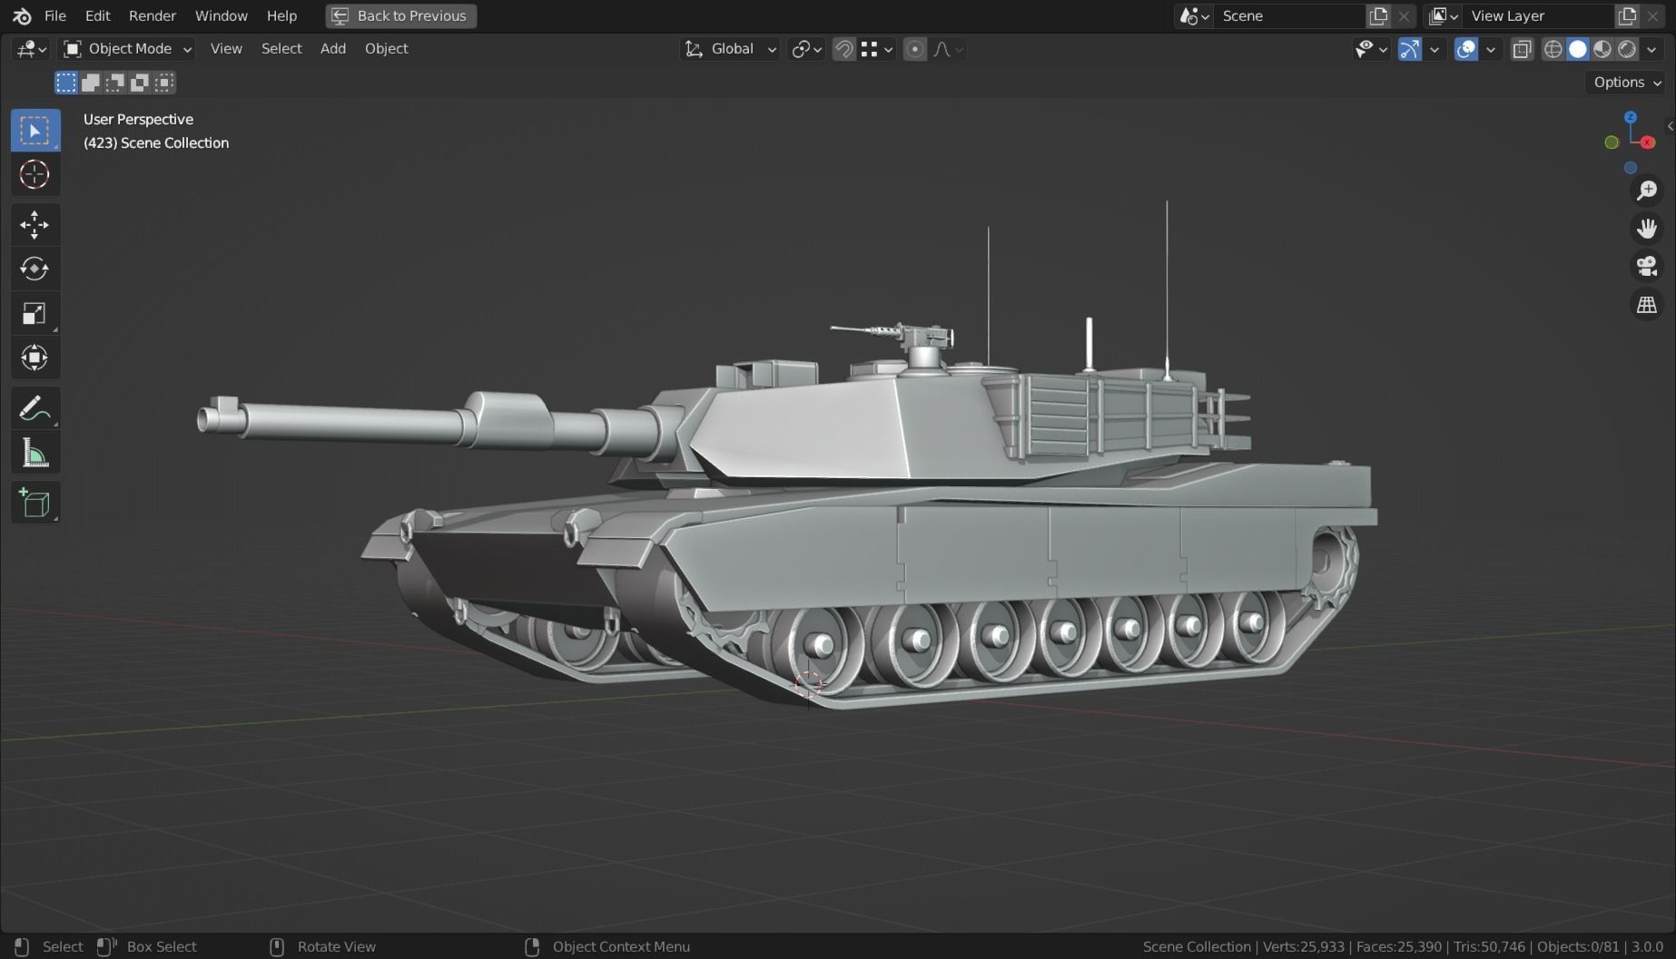Set selection mode to New

[66, 83]
